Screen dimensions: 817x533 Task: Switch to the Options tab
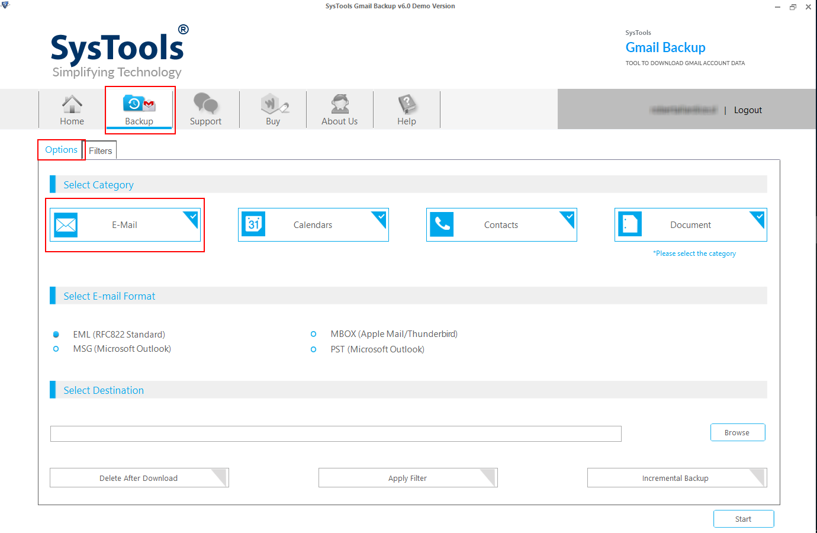(62, 150)
